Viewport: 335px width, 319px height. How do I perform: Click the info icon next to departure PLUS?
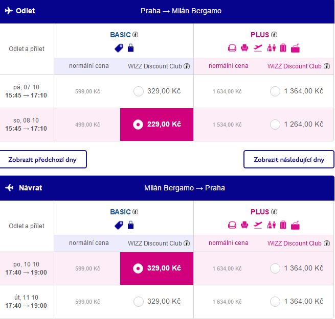(x=274, y=35)
